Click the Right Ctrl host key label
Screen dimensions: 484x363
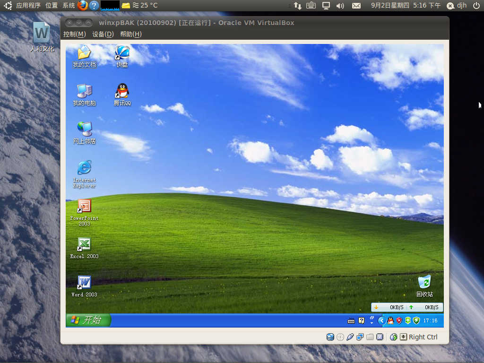(x=423, y=337)
